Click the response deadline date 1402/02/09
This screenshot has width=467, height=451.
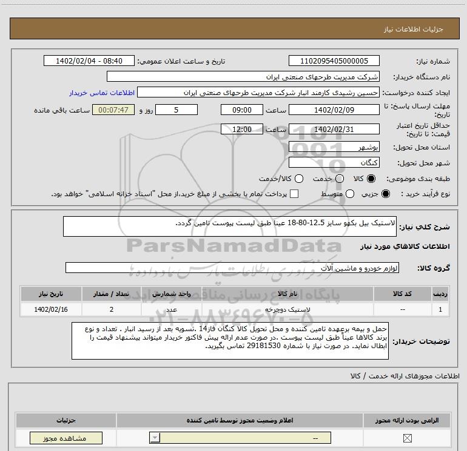click(x=334, y=110)
